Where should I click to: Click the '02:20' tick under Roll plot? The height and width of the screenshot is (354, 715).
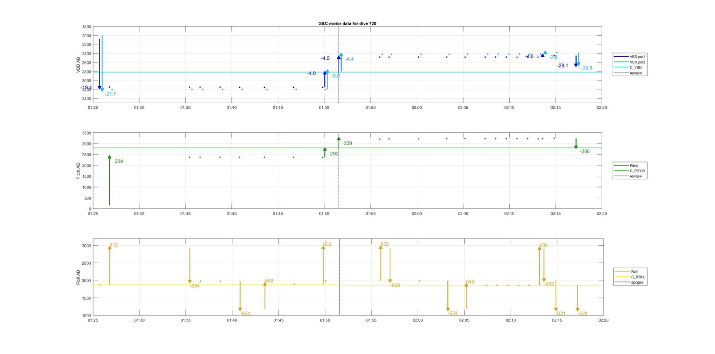pos(603,320)
